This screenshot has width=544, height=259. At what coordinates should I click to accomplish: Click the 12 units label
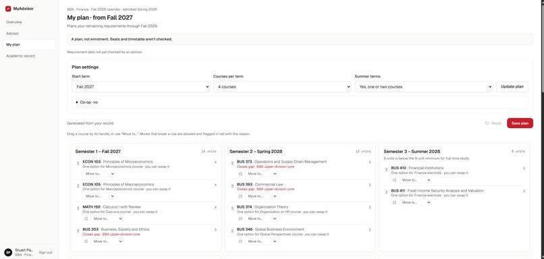click(363, 152)
